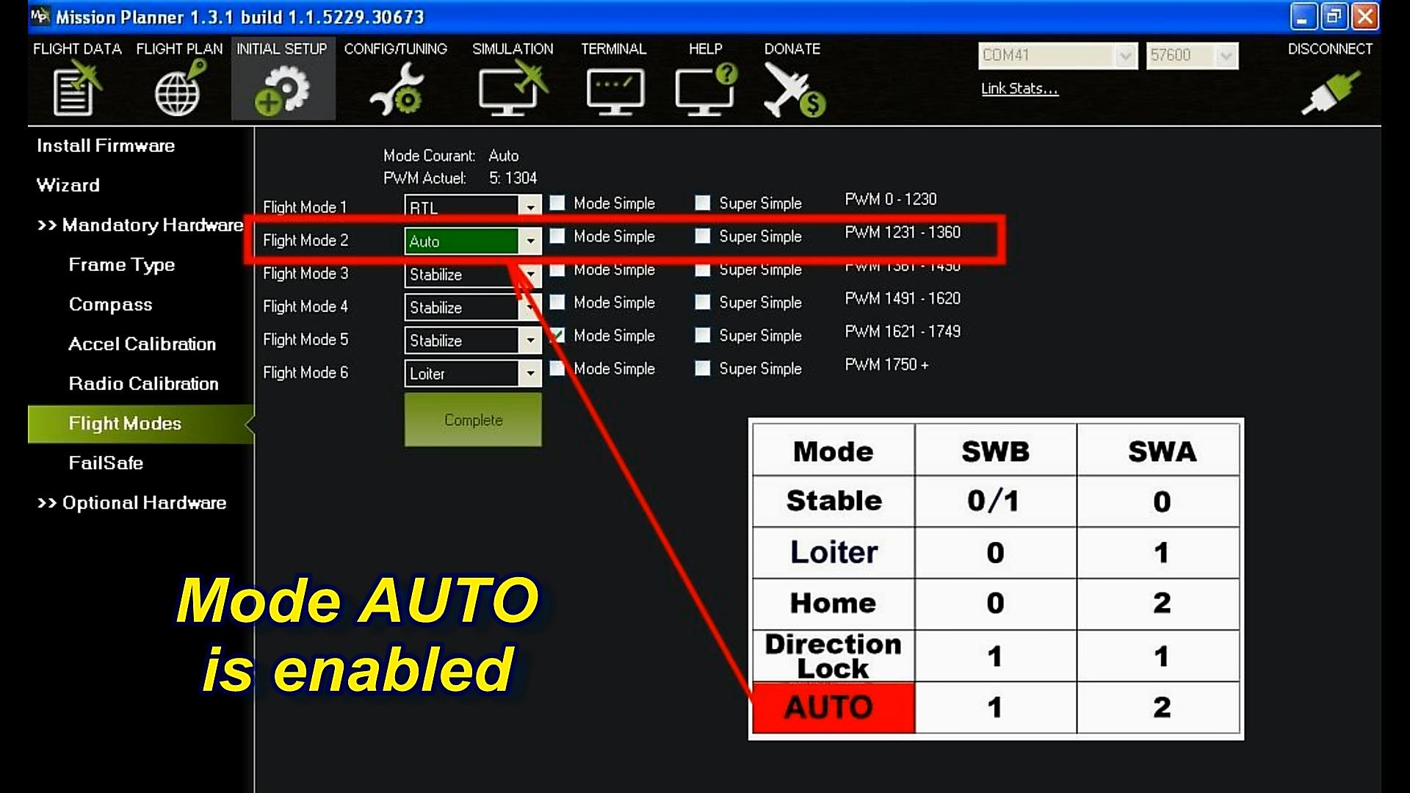Click the Donate icon
This screenshot has width=1410, height=793.
coord(792,89)
